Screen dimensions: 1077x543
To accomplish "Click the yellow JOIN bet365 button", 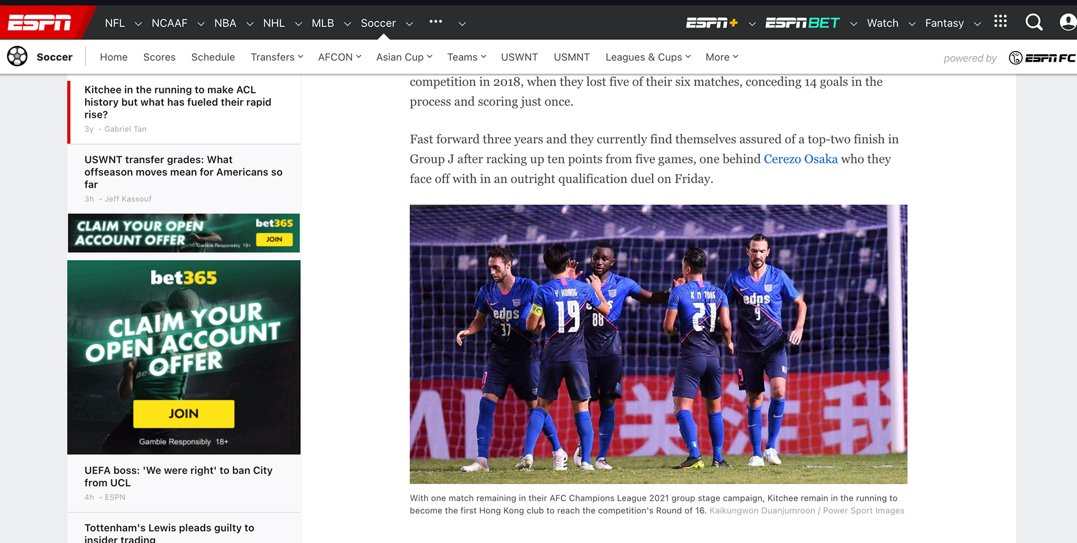I will 183,414.
